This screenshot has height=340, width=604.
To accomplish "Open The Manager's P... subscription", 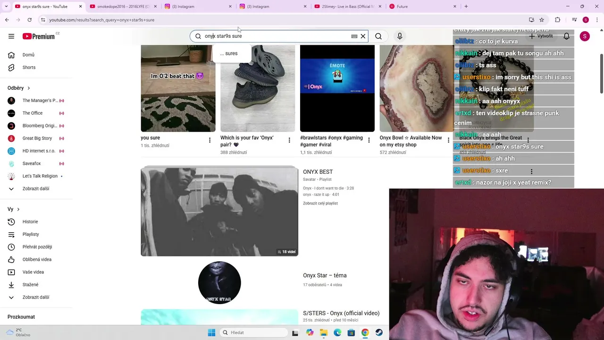I will click(x=35, y=101).
